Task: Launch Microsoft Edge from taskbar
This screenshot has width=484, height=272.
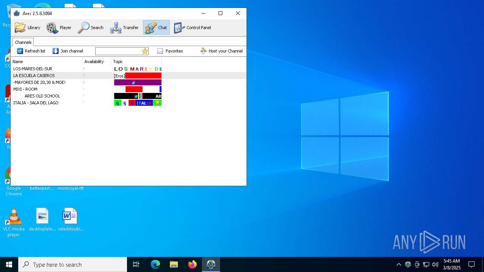Action: (155, 264)
